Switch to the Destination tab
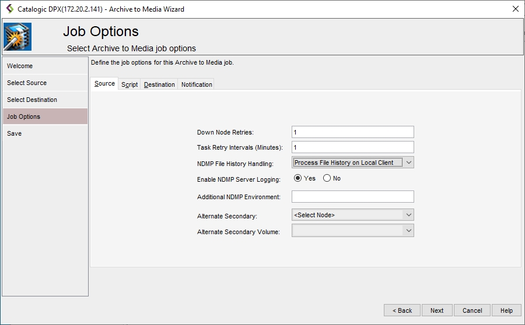Viewport: 525px width, 325px height. (x=159, y=84)
